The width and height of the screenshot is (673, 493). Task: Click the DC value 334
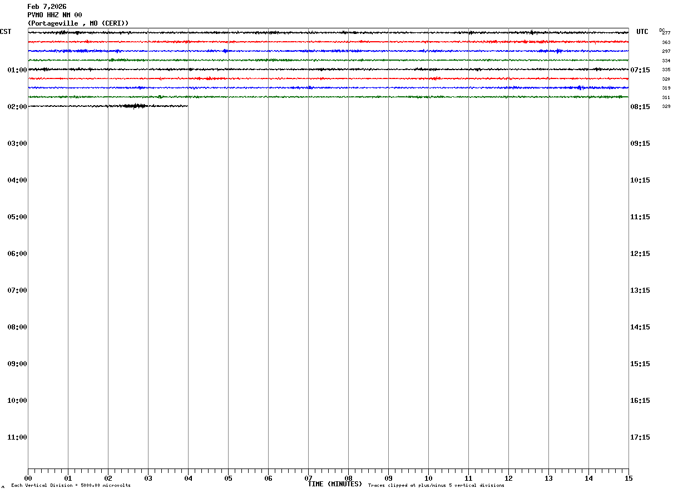(x=666, y=61)
